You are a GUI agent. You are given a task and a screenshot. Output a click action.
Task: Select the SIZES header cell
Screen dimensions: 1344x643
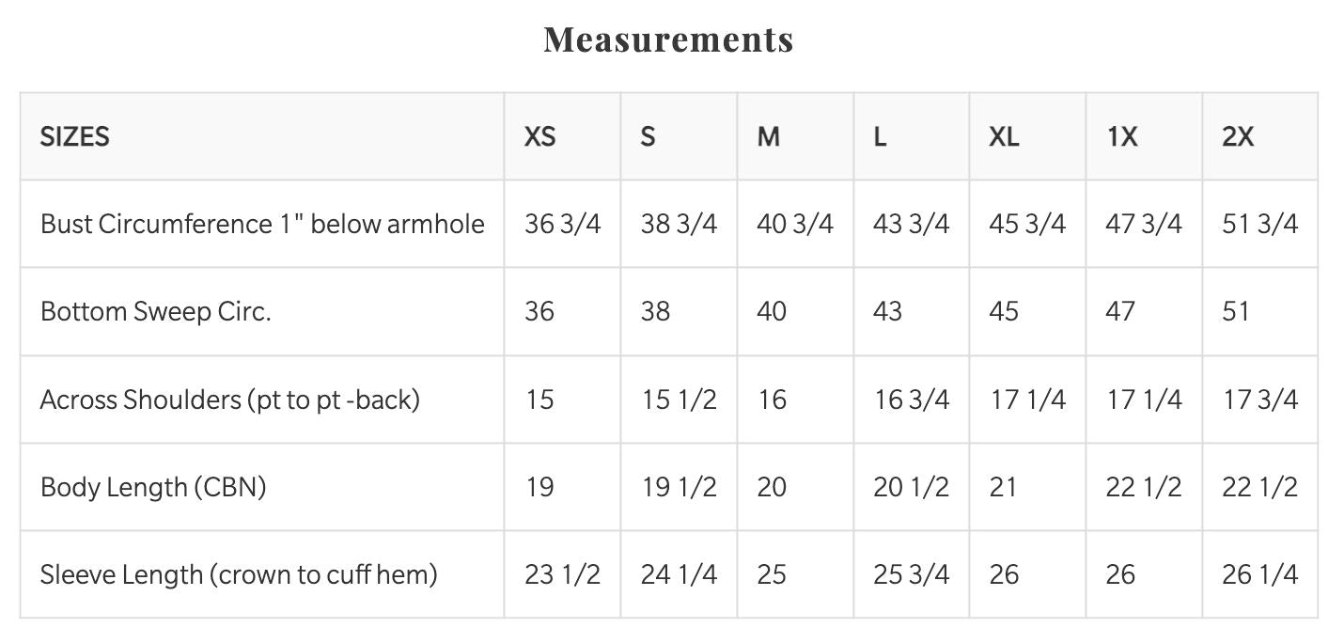coord(75,137)
